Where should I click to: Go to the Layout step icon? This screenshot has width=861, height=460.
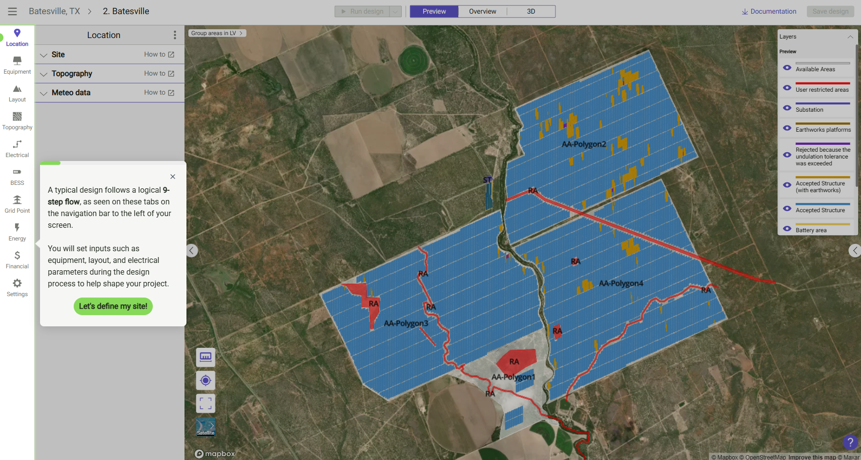tap(17, 93)
